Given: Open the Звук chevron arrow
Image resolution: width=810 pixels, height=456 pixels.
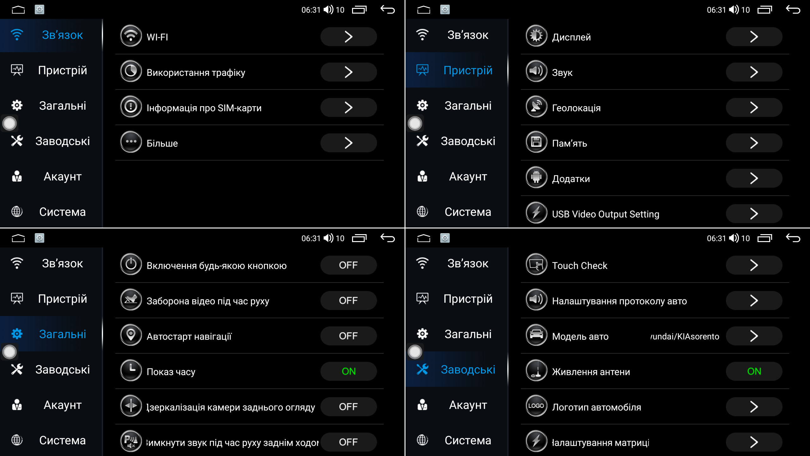Looking at the screenshot, I should (x=754, y=72).
